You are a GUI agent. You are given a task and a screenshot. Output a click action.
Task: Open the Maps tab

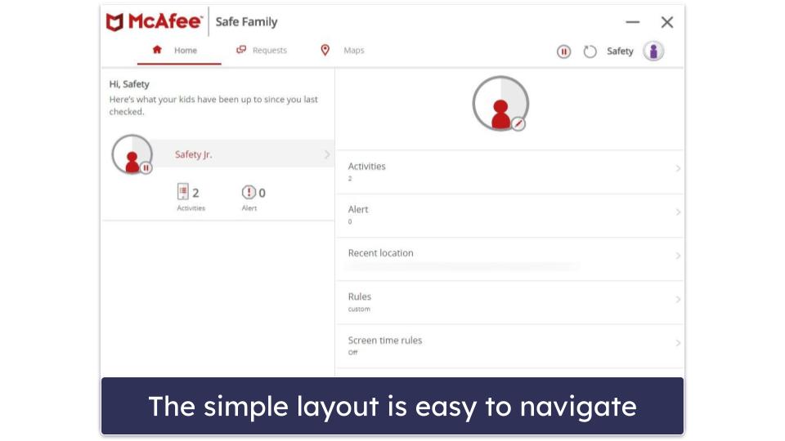click(x=342, y=50)
